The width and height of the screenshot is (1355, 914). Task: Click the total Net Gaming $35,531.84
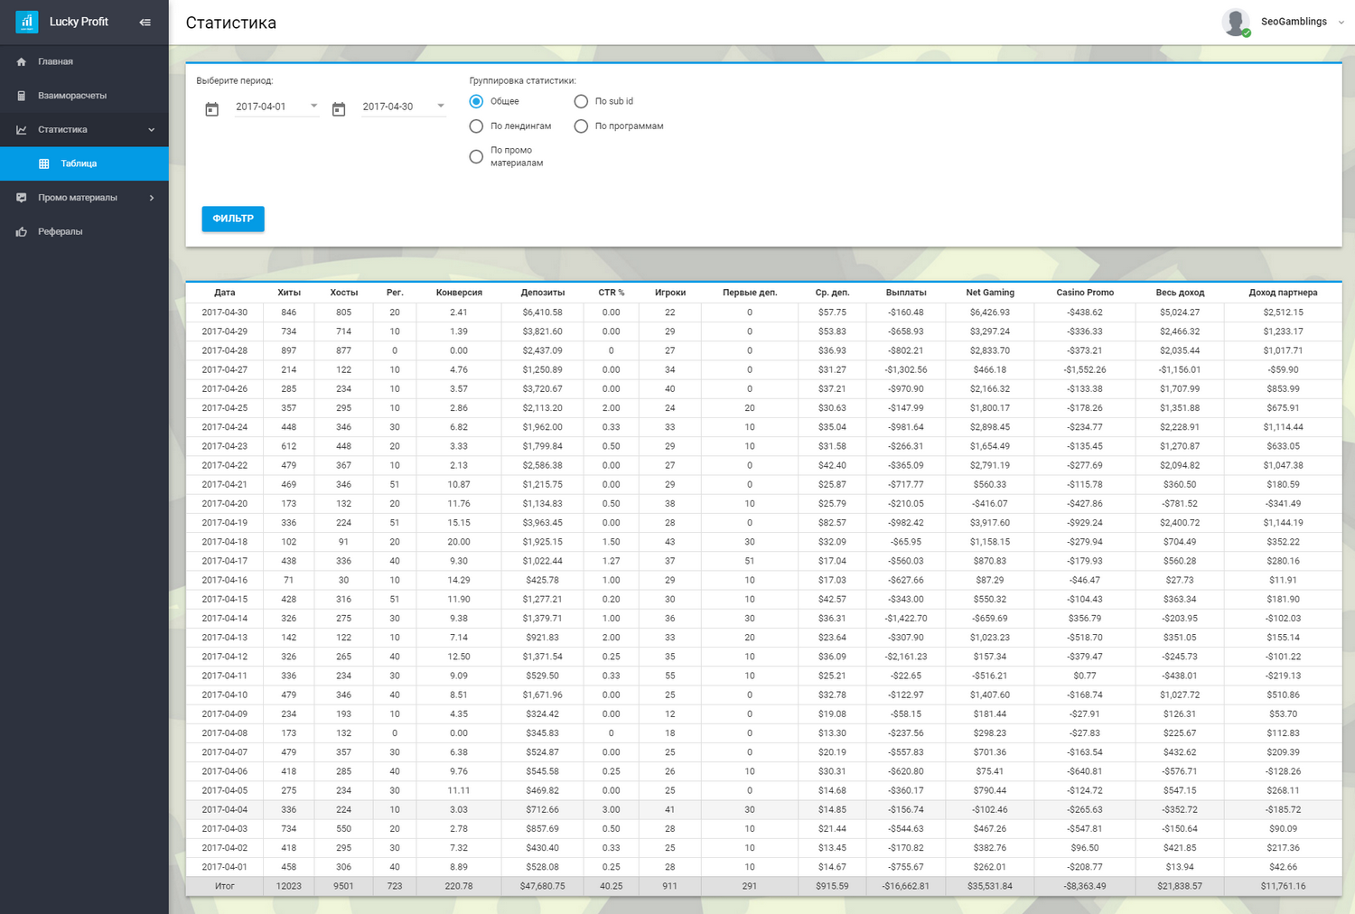tap(990, 886)
